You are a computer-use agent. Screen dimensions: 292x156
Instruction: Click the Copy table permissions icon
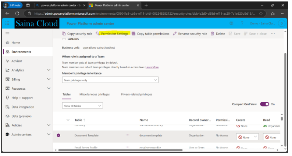[133, 34]
